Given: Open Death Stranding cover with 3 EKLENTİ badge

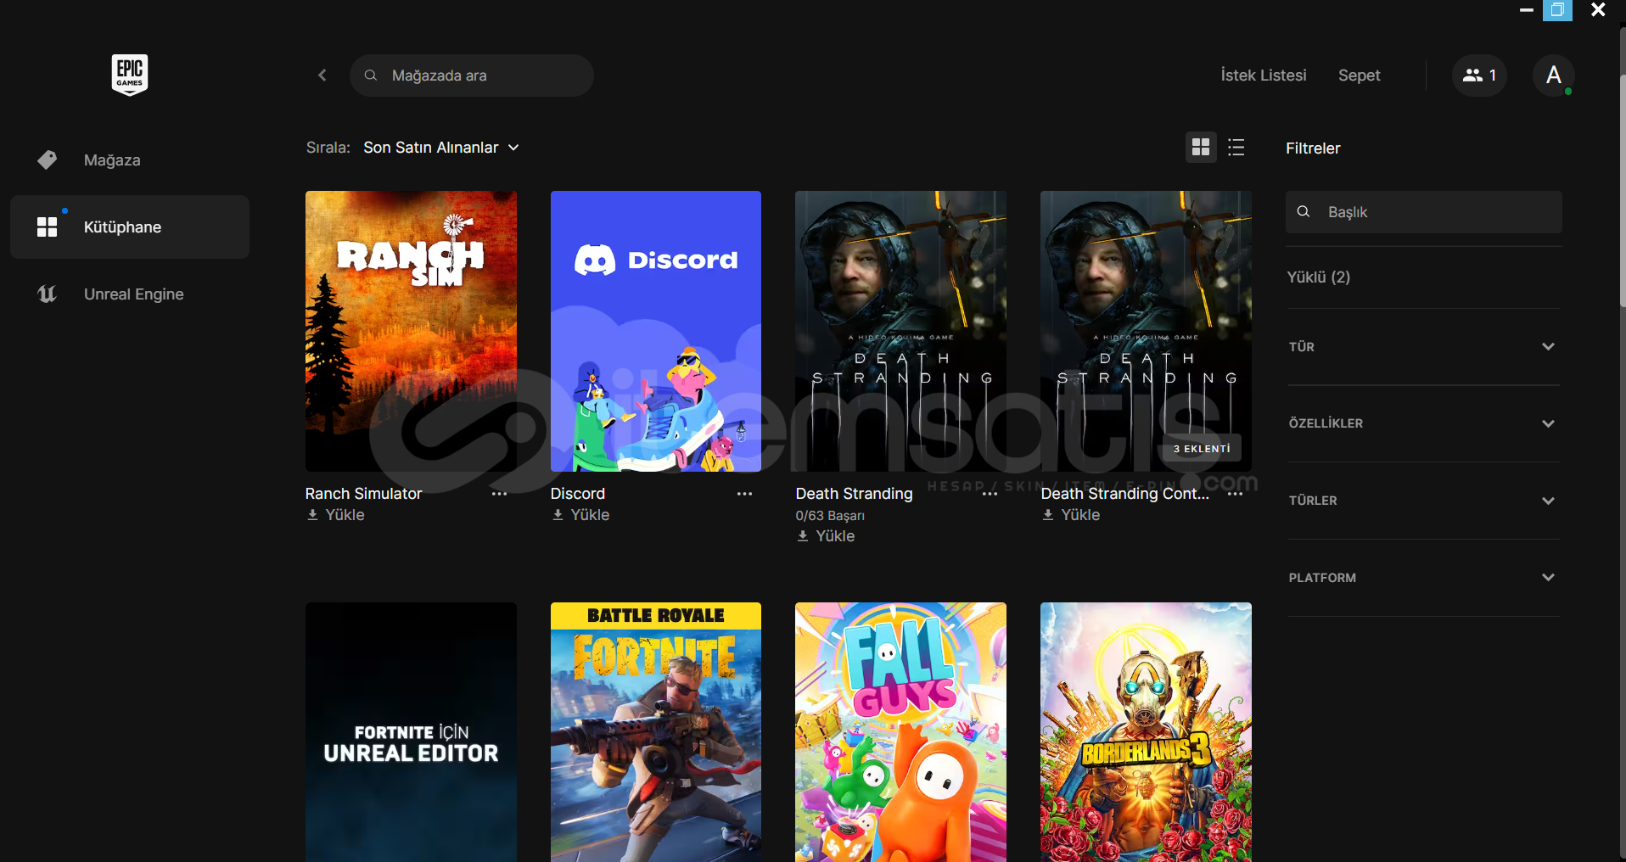Looking at the screenshot, I should tap(1146, 331).
